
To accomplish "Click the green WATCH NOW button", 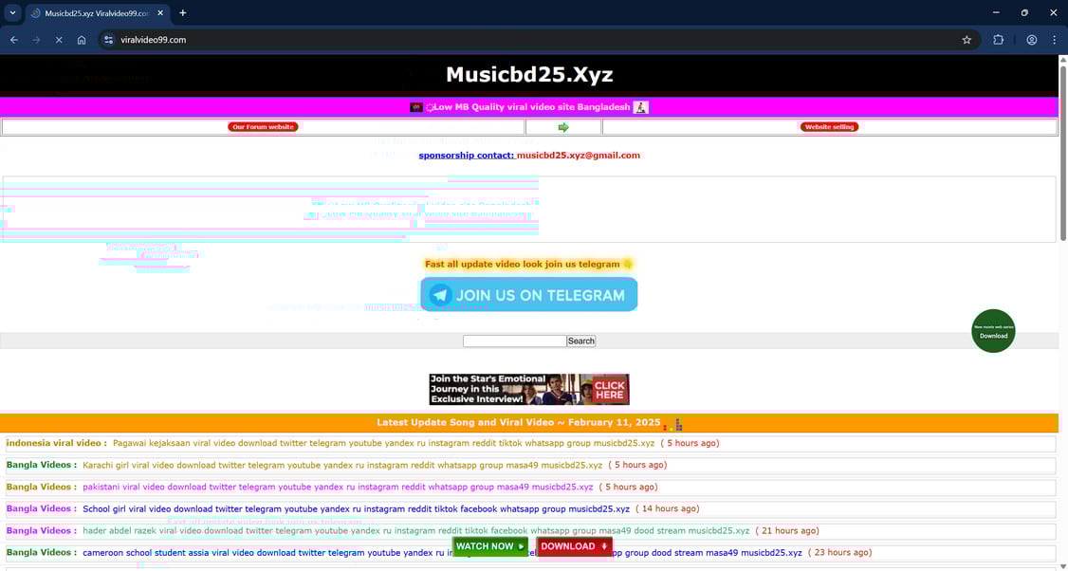I will tap(490, 546).
